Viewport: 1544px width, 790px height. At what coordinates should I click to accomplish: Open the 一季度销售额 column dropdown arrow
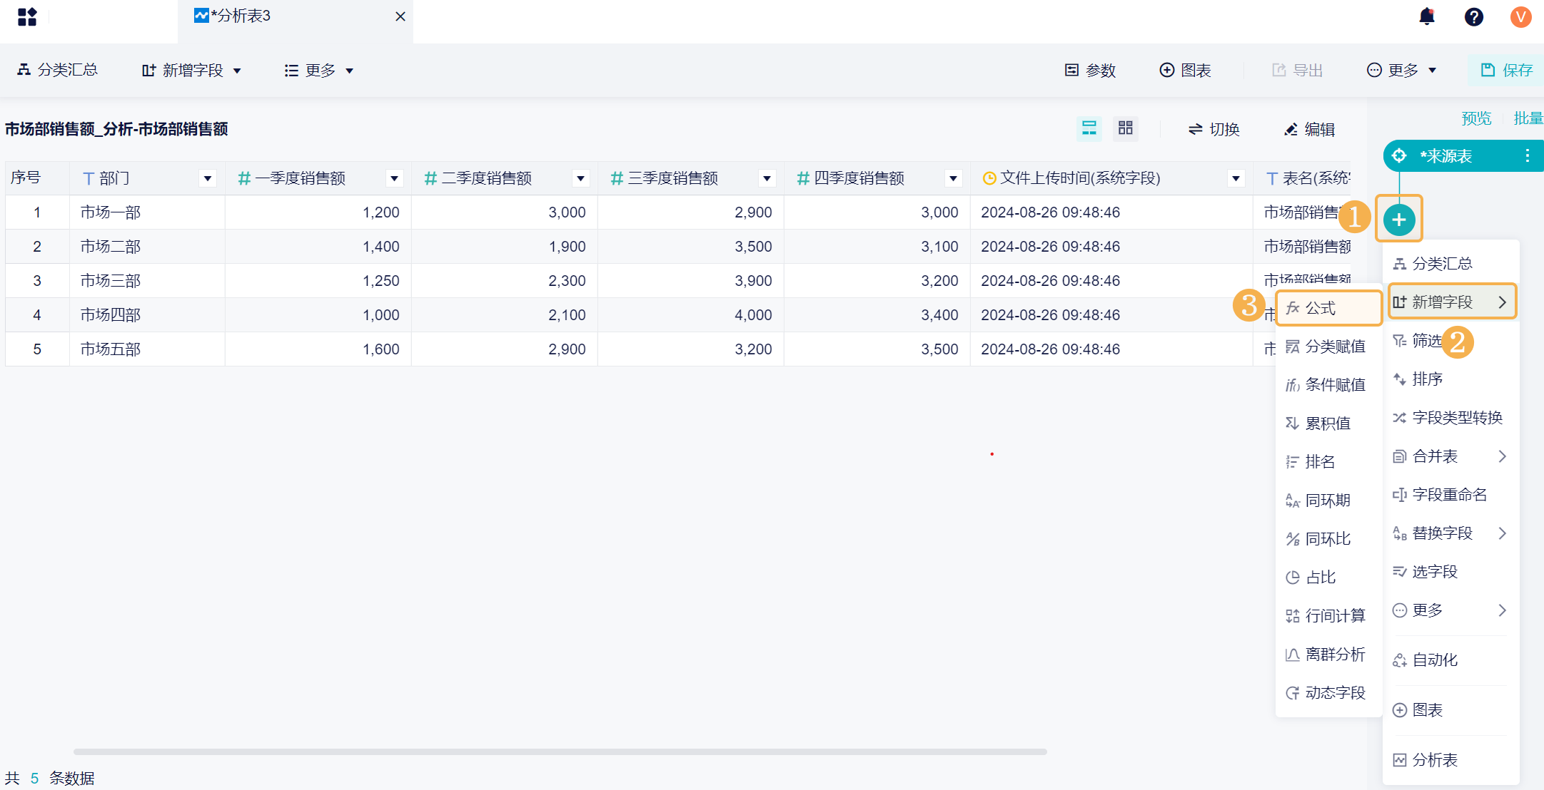(394, 178)
